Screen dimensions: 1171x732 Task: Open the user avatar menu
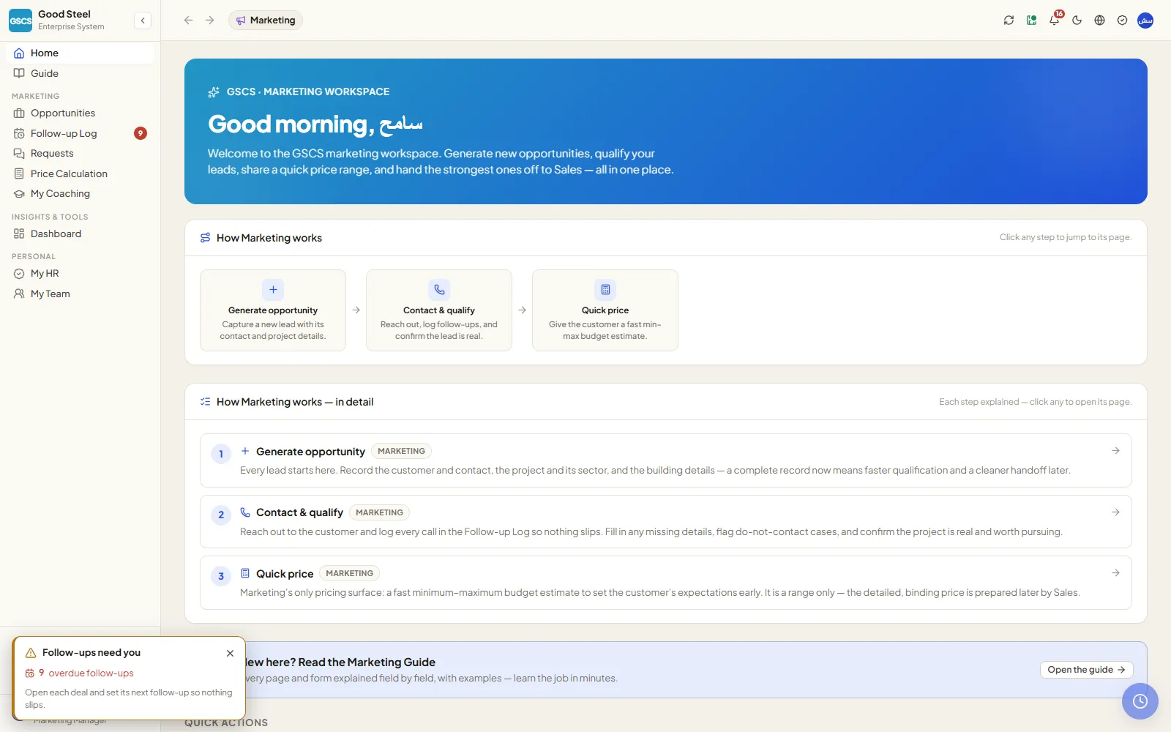click(1145, 20)
